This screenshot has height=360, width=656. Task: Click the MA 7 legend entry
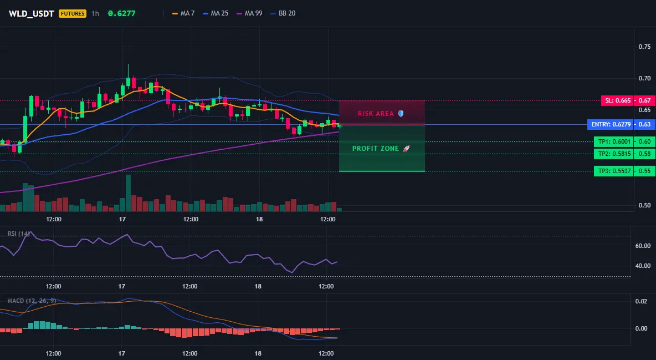tap(183, 13)
